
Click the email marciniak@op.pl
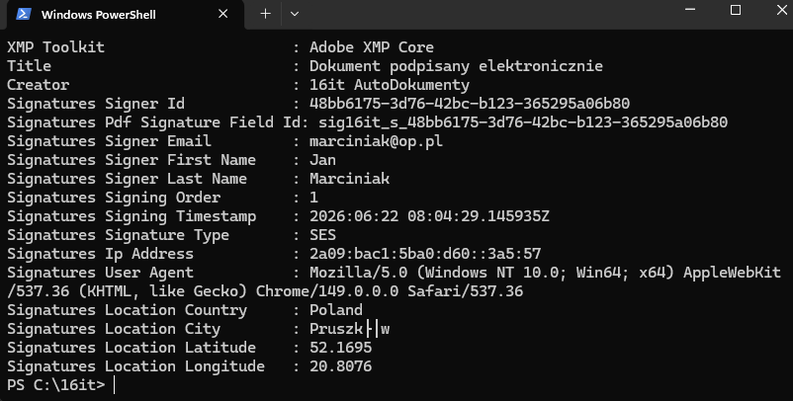coord(377,141)
